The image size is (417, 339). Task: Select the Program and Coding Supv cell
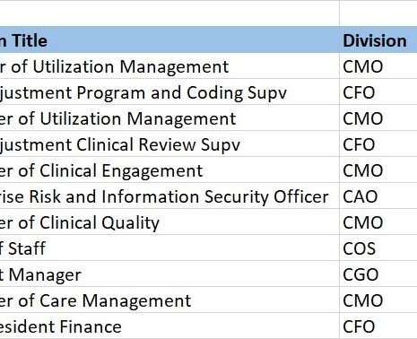pos(169,91)
